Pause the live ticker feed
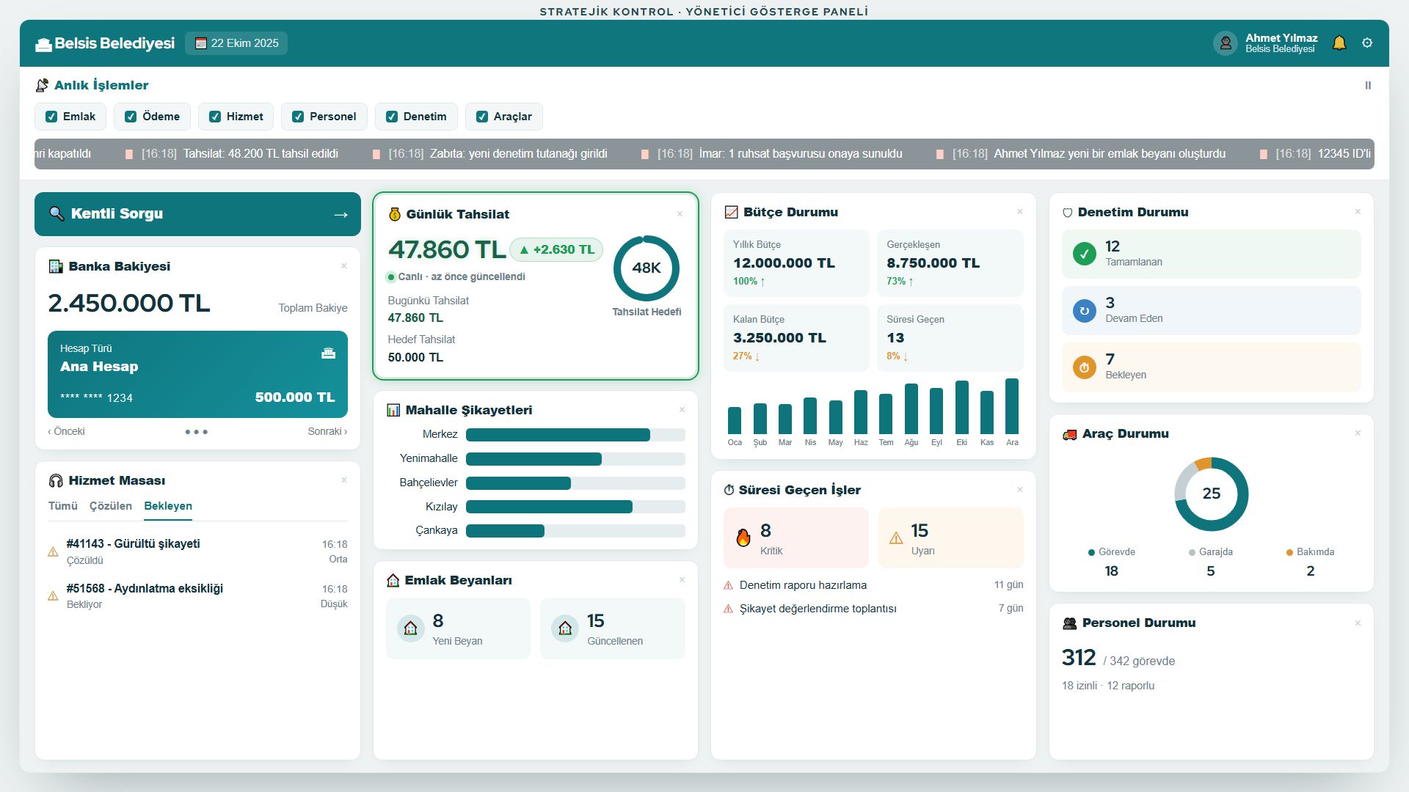 click(1368, 86)
